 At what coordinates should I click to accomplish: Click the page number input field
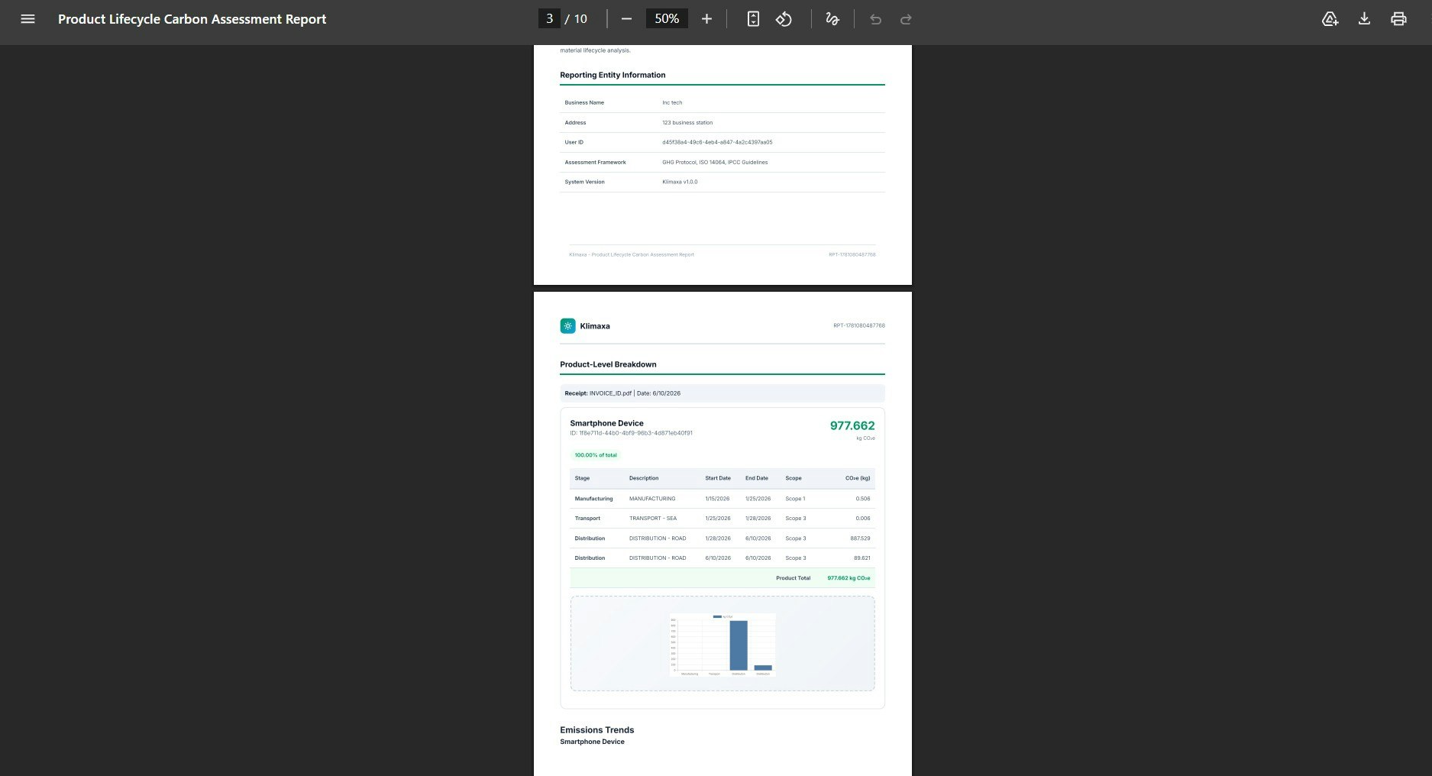(549, 19)
